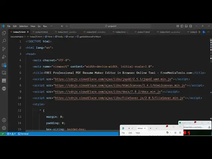
Task: Click the projects2 command center search box
Action: [x=110, y=26]
